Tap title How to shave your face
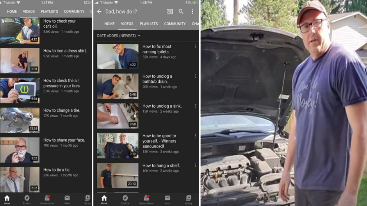This screenshot has height=206, width=367. point(64,140)
